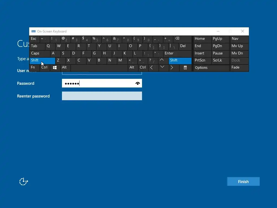The width and height of the screenshot is (277, 208).
Task: Click the B key
Action: pos(102,60)
